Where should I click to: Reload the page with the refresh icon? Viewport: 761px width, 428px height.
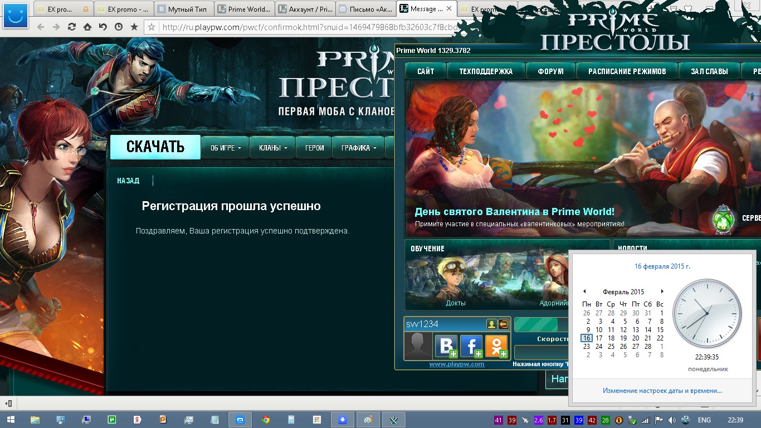tap(72, 27)
